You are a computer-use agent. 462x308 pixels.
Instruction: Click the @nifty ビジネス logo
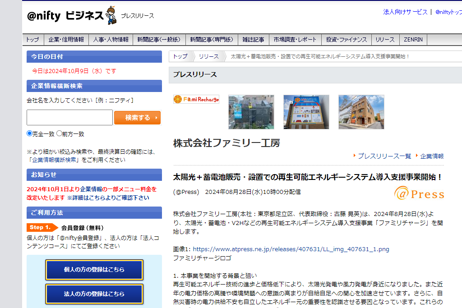pos(65,16)
